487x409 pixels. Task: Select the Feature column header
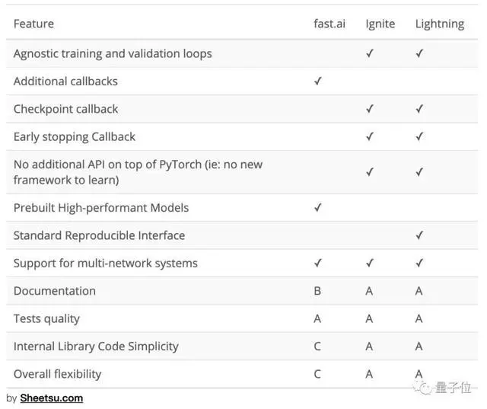tap(33, 24)
